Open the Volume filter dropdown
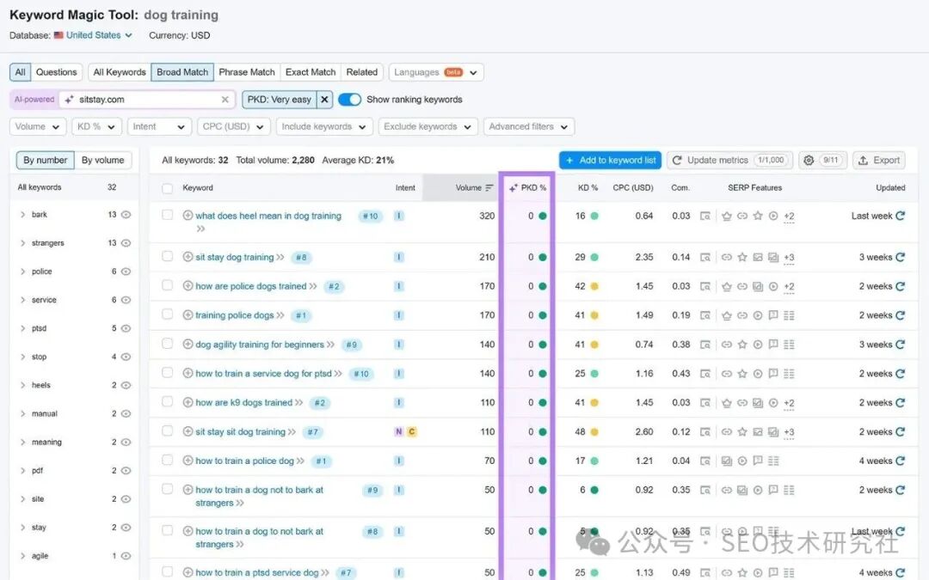The width and height of the screenshot is (929, 580). point(38,126)
